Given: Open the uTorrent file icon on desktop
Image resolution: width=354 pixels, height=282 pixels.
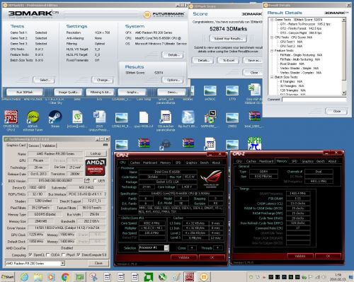Looking at the screenshot, I should coord(77,117).
